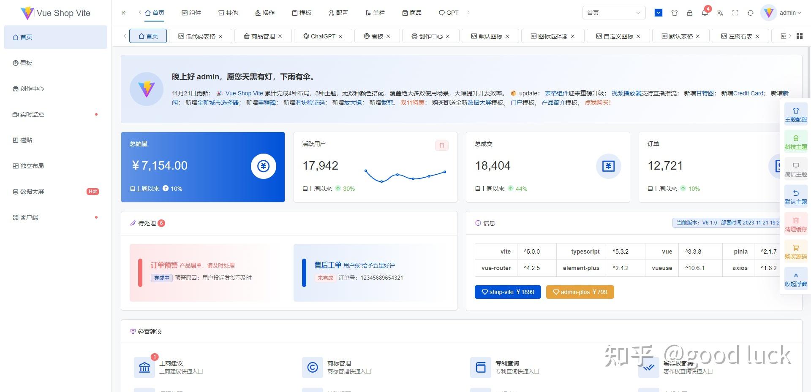This screenshot has width=811, height=392.
Task: Click the lock screen icon in the toolbar
Action: point(690,13)
